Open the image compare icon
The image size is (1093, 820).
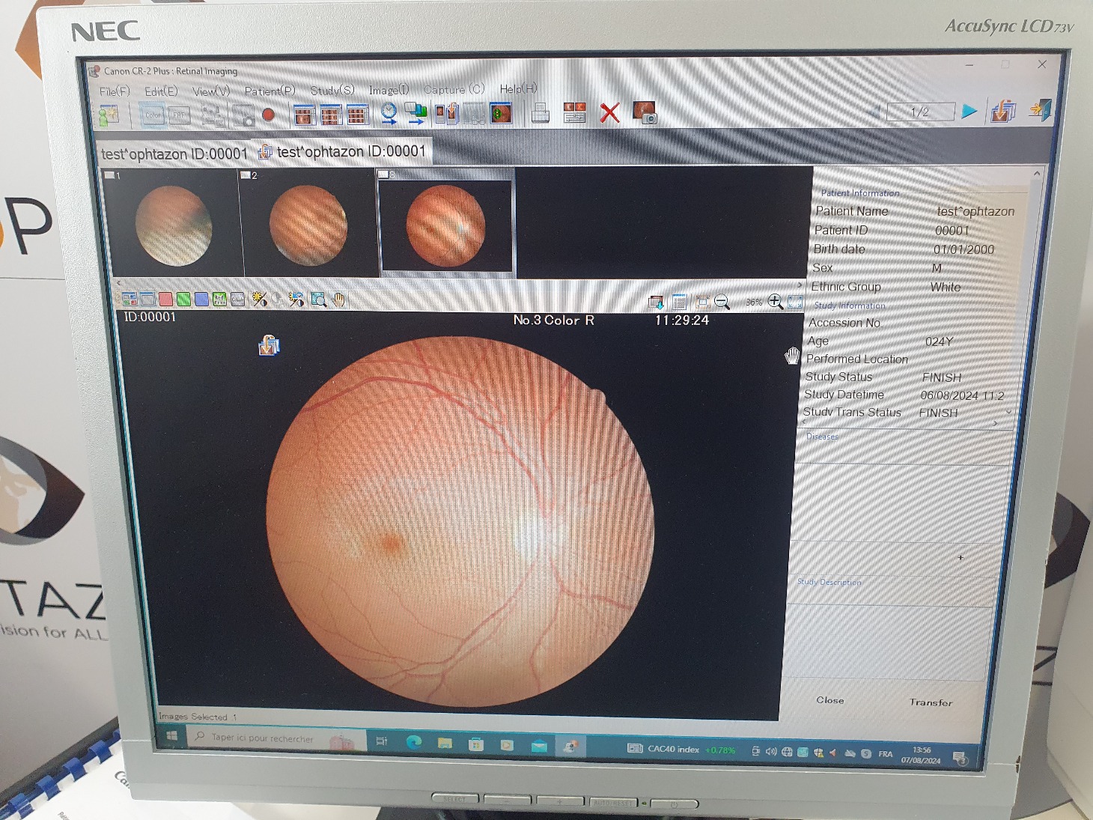[447, 113]
